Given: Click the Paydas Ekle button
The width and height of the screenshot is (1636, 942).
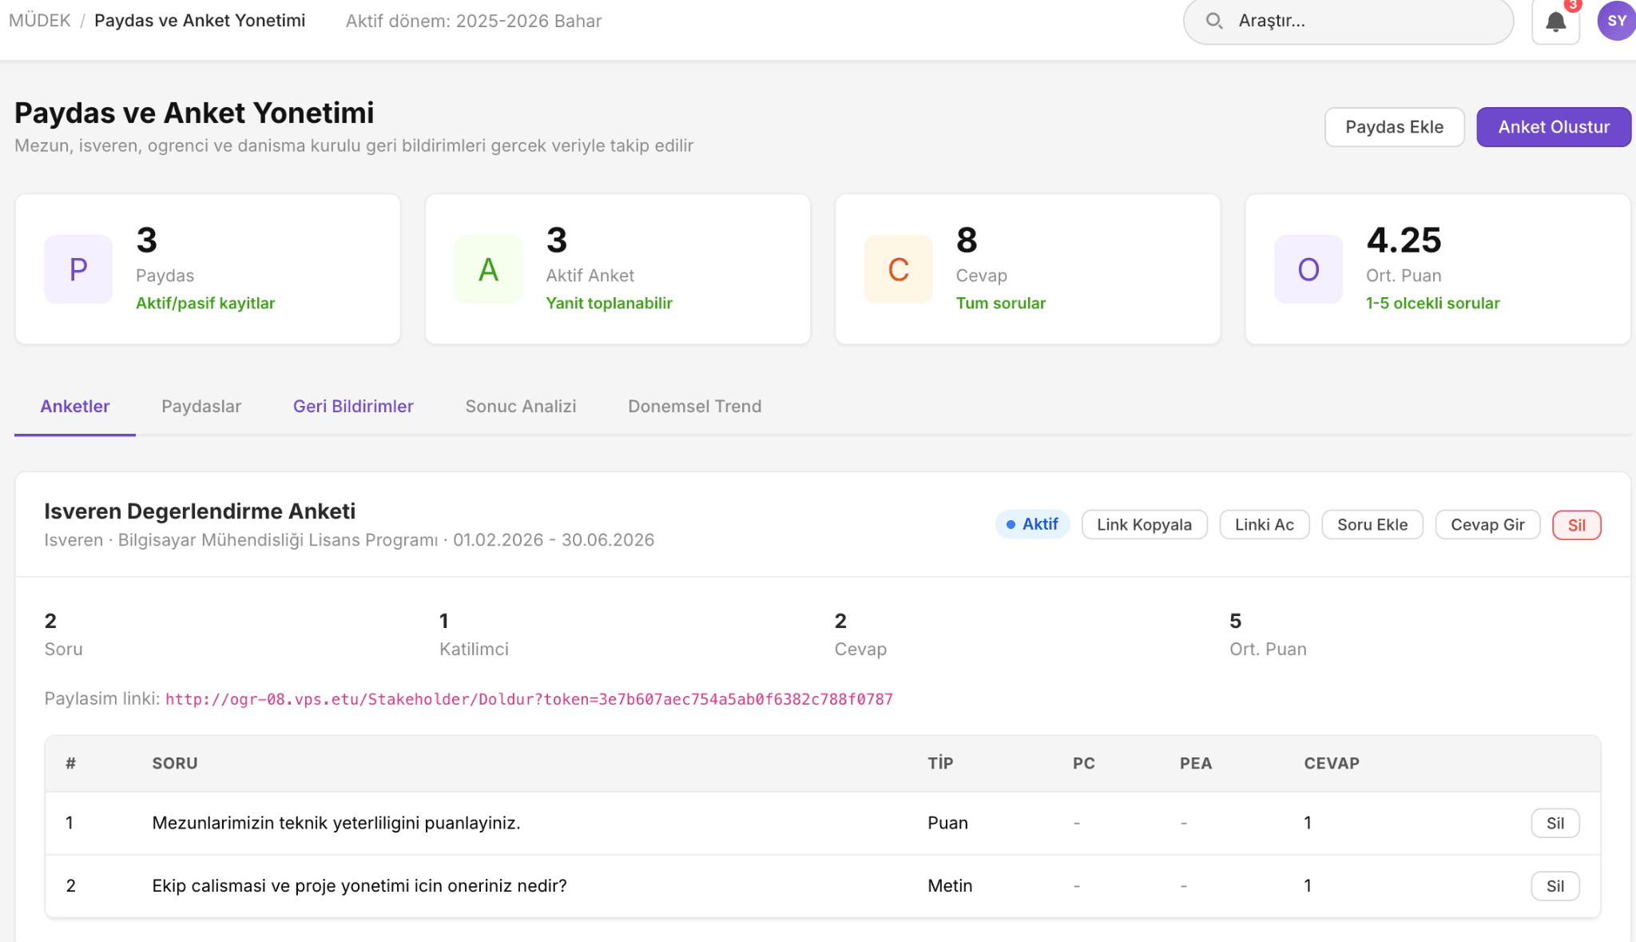Looking at the screenshot, I should coord(1394,127).
